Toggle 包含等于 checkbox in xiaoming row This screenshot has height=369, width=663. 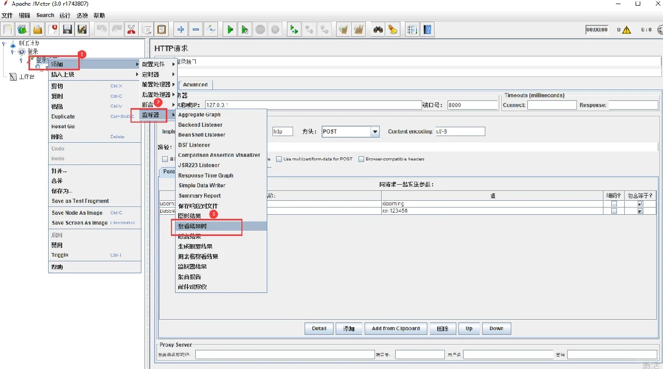point(640,204)
